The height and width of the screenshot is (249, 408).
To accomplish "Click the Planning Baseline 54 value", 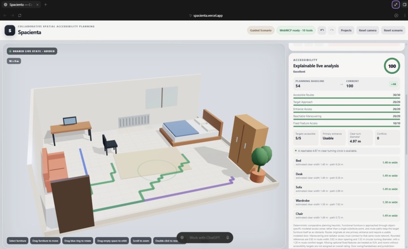I will (298, 86).
